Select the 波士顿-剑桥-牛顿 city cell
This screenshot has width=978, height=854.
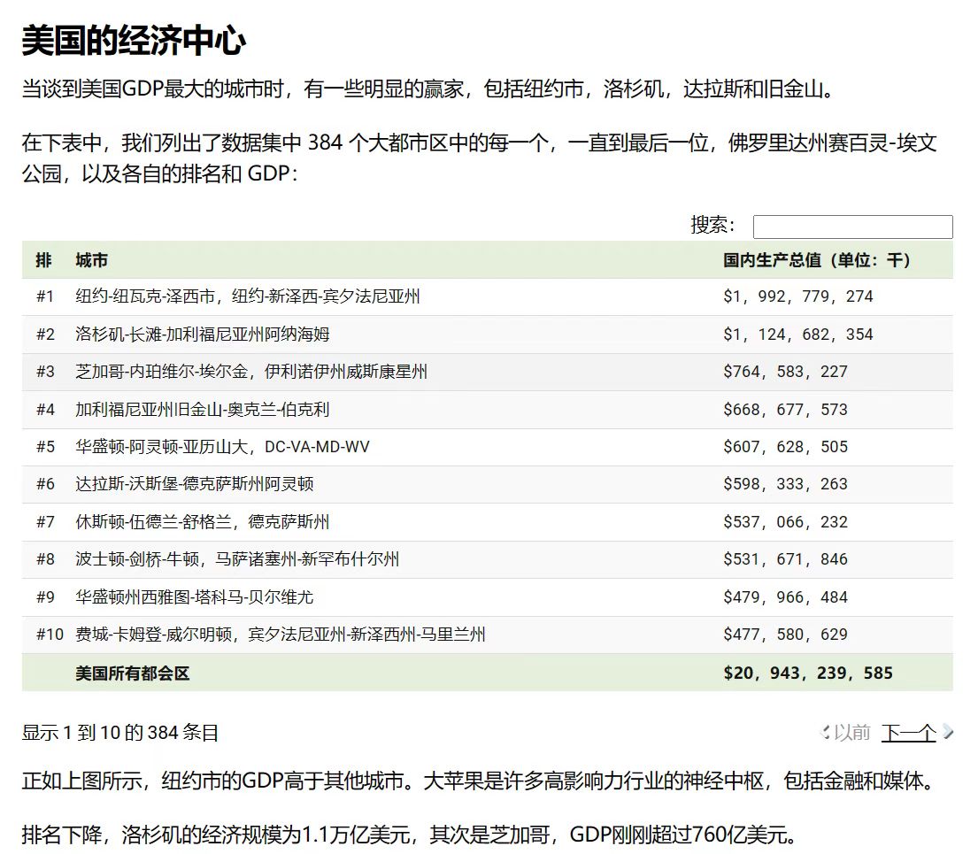tap(237, 559)
